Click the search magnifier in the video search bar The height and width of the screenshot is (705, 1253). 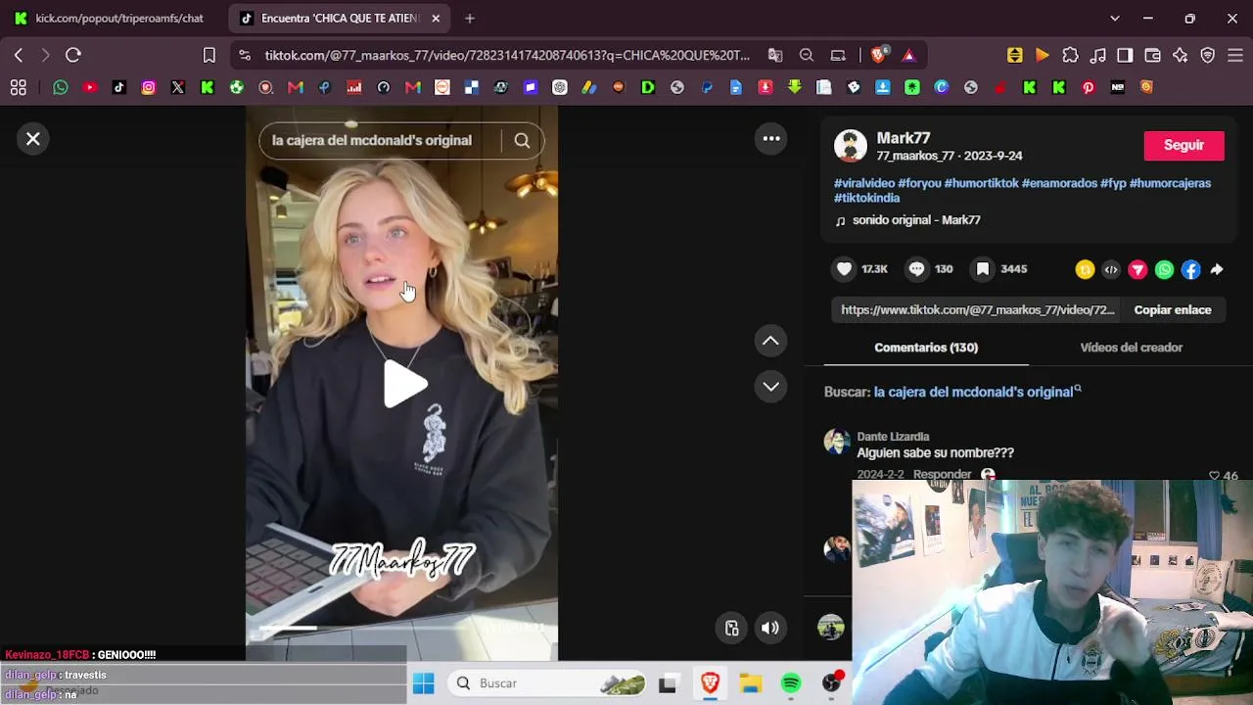point(522,141)
